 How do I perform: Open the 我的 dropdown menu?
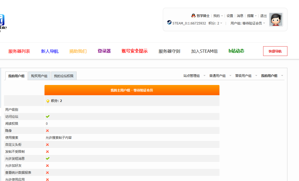(x=218, y=16)
